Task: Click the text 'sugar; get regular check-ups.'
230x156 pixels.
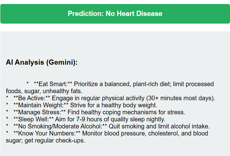Action: click(45, 140)
